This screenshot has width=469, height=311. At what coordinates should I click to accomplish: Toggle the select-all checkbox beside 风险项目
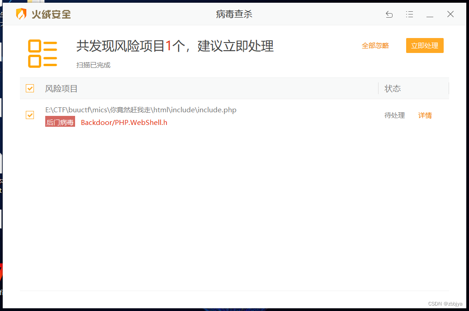tap(30, 88)
